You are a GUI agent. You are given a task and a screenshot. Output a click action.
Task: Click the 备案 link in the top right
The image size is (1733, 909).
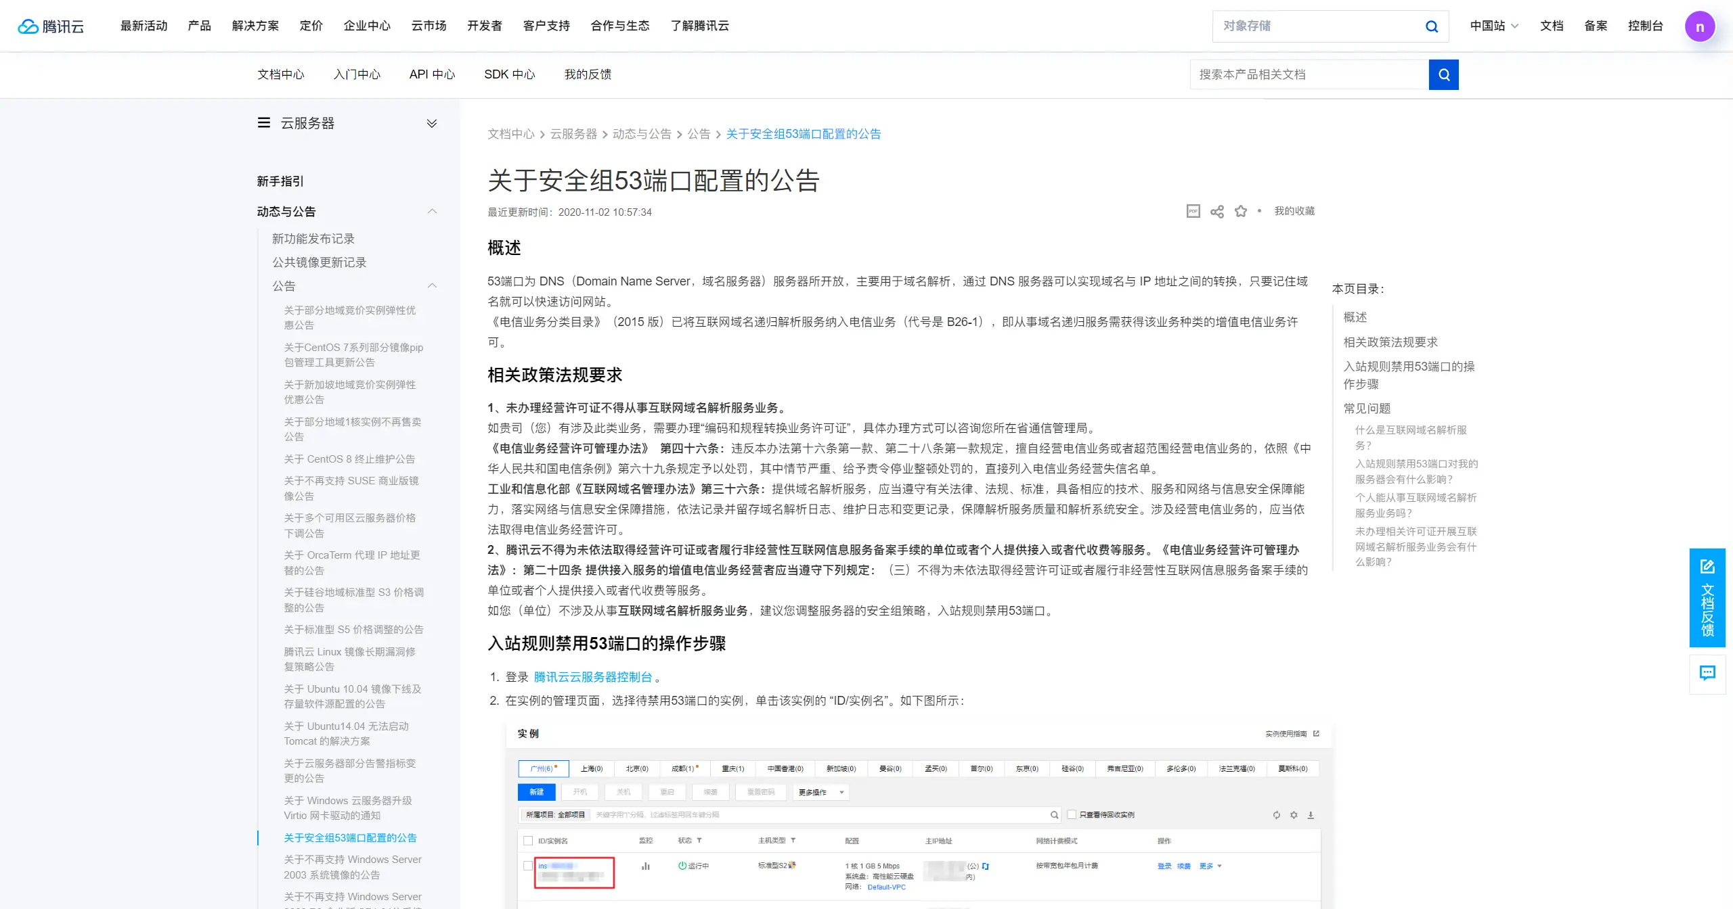[1596, 26]
